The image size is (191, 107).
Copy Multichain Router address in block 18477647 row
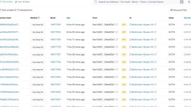coord(155,100)
